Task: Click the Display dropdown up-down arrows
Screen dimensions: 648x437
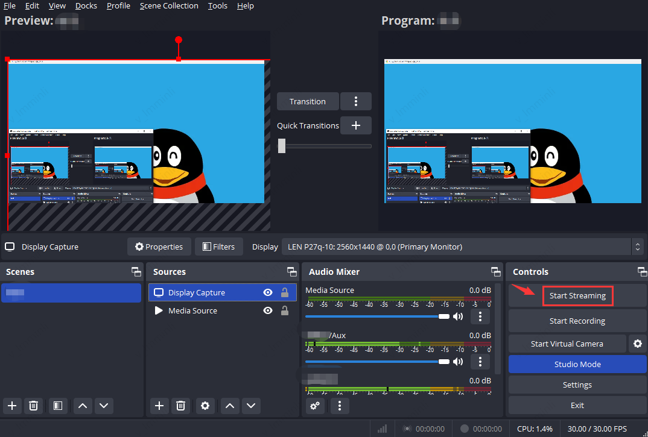Action: pos(638,247)
